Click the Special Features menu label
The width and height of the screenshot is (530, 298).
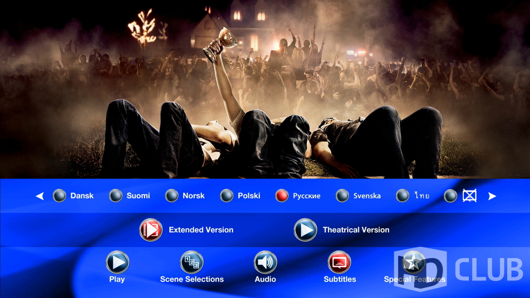[x=415, y=279]
